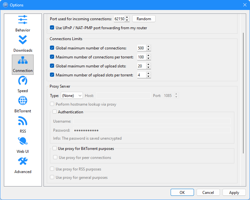Enable proxy Authentication checkbox
The image size is (250, 200).
[x=54, y=112]
